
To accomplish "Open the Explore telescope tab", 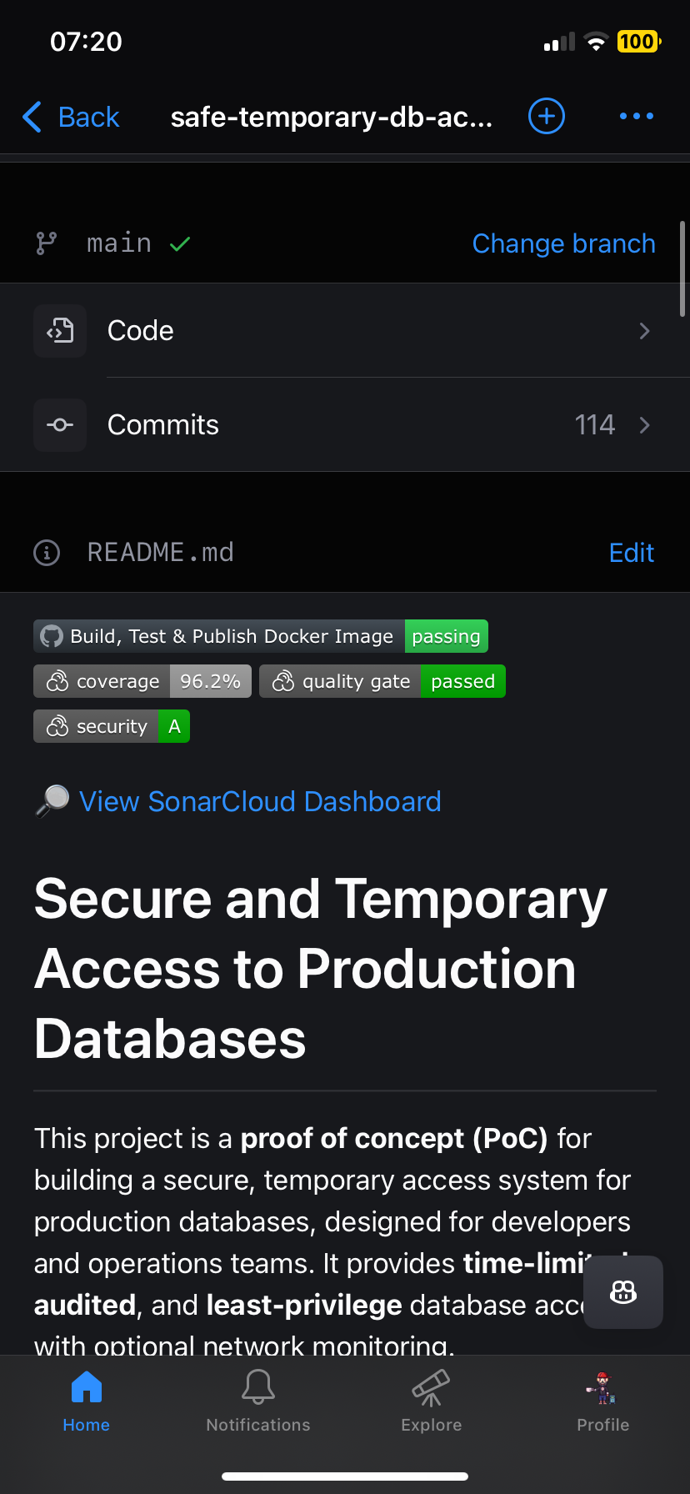I will tap(431, 1401).
